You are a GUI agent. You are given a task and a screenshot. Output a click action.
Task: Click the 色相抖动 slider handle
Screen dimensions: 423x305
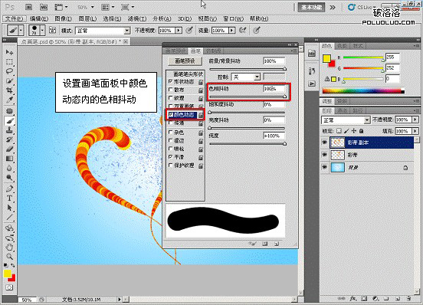pyautogui.click(x=284, y=97)
